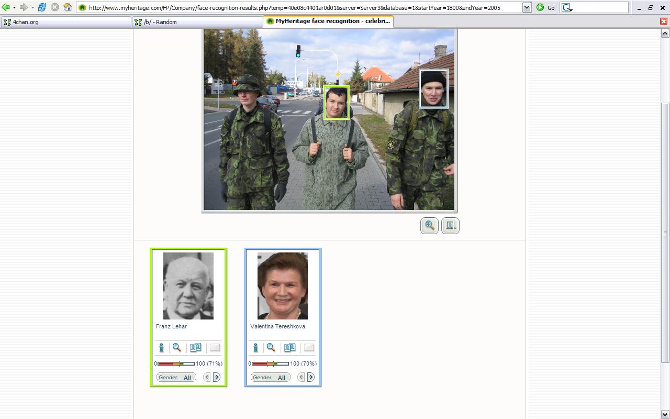Click the blue-framed detected face in photo
The height and width of the screenshot is (419, 670).
pos(433,89)
